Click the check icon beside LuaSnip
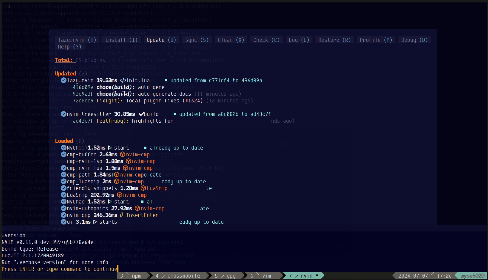The height and width of the screenshot is (280, 488). point(64,195)
